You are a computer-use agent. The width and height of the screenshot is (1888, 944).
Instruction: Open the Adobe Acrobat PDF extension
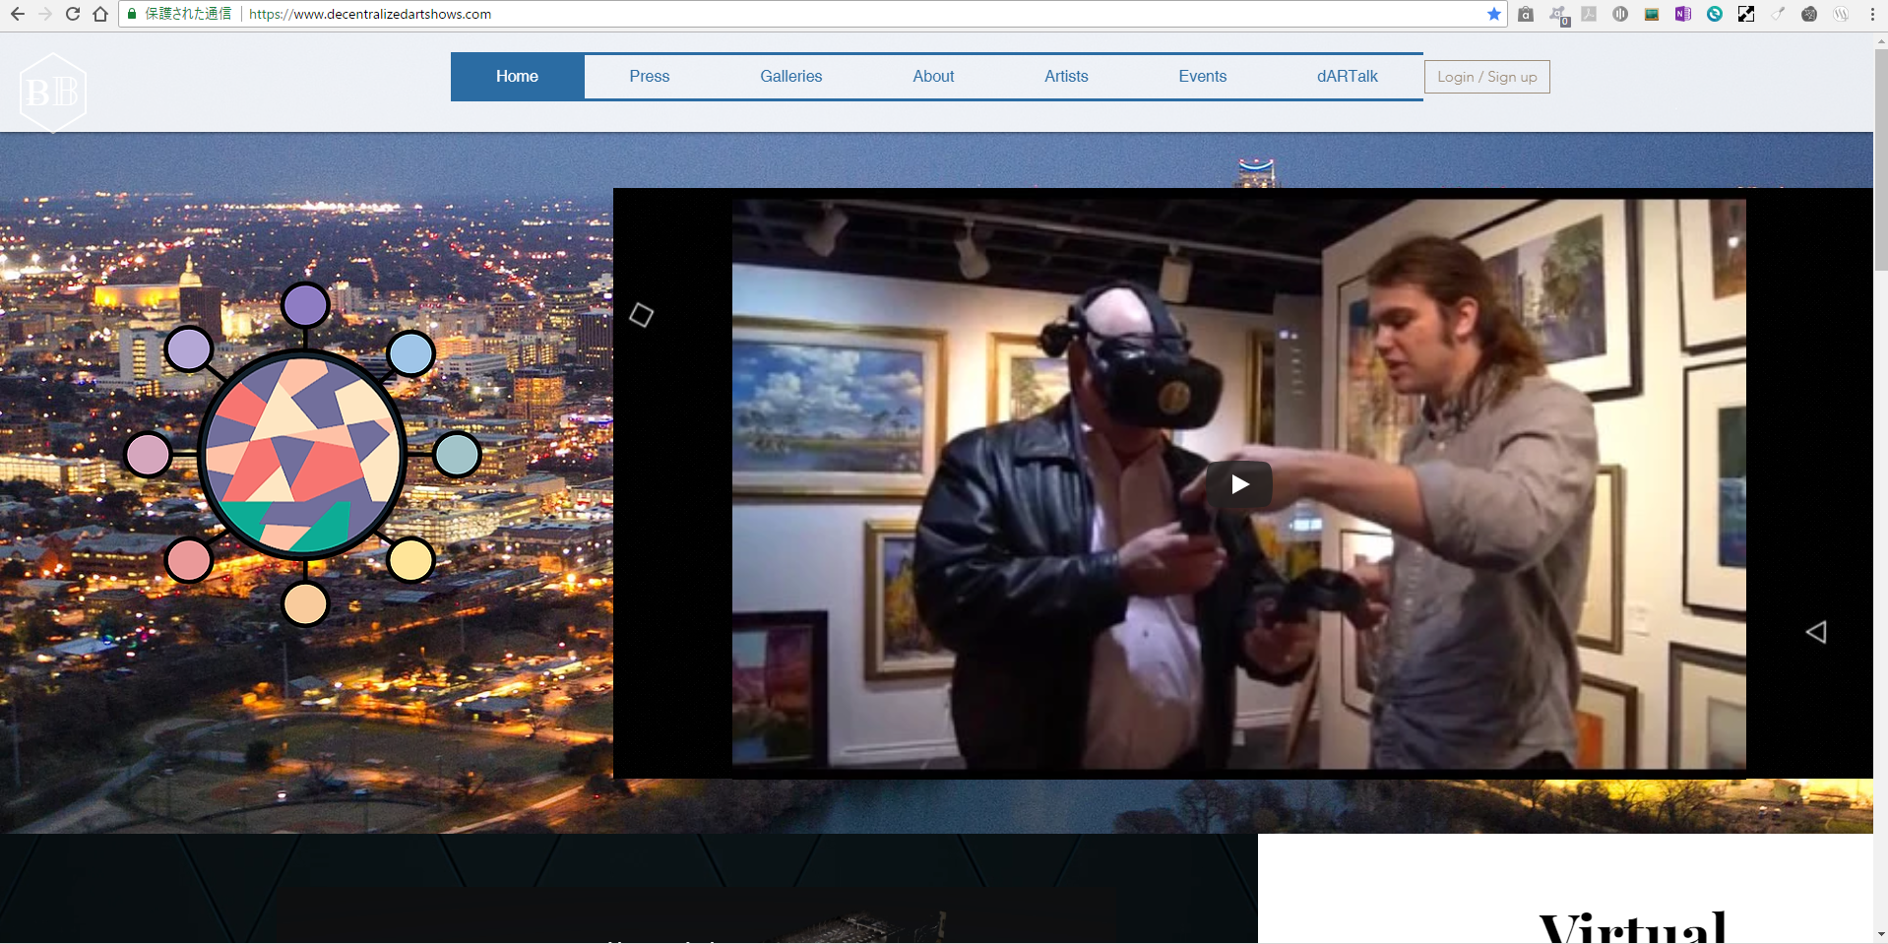[1589, 14]
